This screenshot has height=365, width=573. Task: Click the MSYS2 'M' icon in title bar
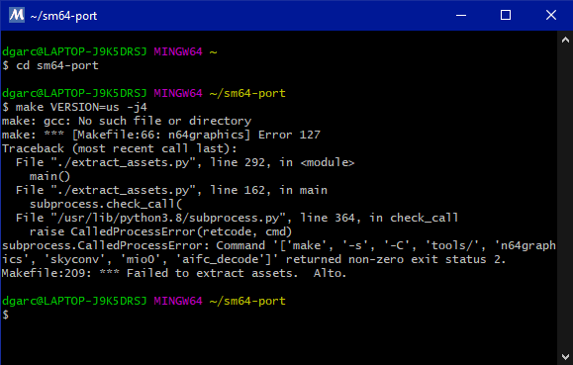coord(17,16)
